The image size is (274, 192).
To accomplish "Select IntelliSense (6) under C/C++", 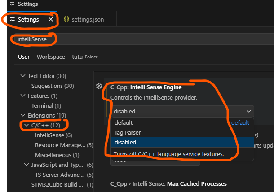I will coord(53,135).
